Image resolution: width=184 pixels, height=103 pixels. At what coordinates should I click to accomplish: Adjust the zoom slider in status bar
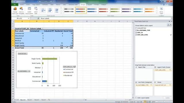(x=164, y=102)
